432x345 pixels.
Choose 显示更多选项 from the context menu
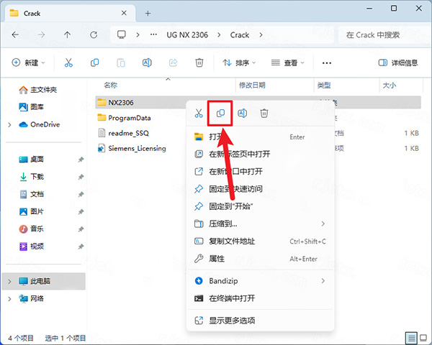click(261, 321)
